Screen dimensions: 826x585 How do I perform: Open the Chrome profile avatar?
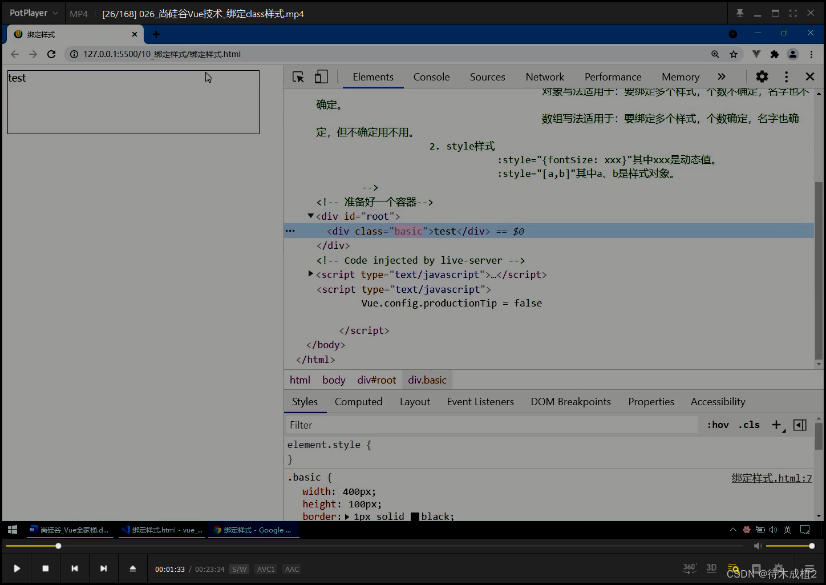pyautogui.click(x=793, y=54)
